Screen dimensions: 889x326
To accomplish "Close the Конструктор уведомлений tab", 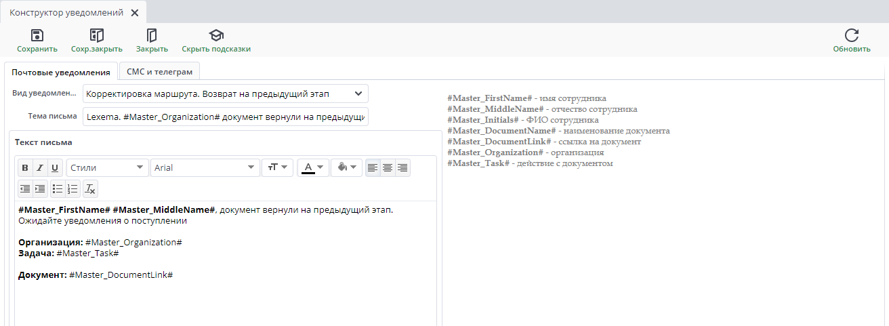I will [x=134, y=13].
